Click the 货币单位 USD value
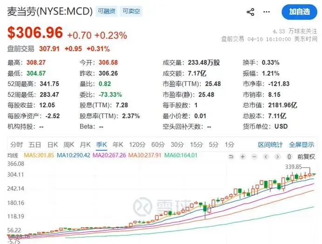Image resolution: width=322 pixels, height=244 pixels. [281, 126]
